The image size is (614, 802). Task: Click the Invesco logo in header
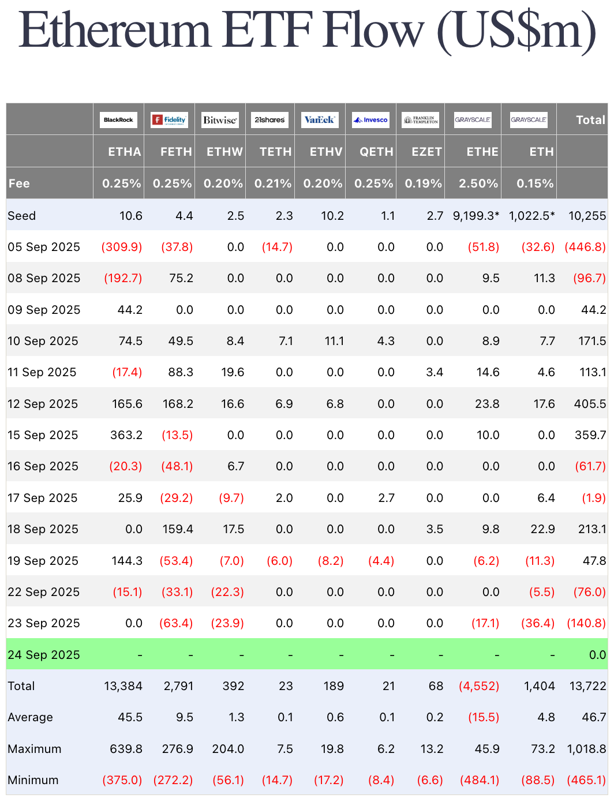[370, 120]
